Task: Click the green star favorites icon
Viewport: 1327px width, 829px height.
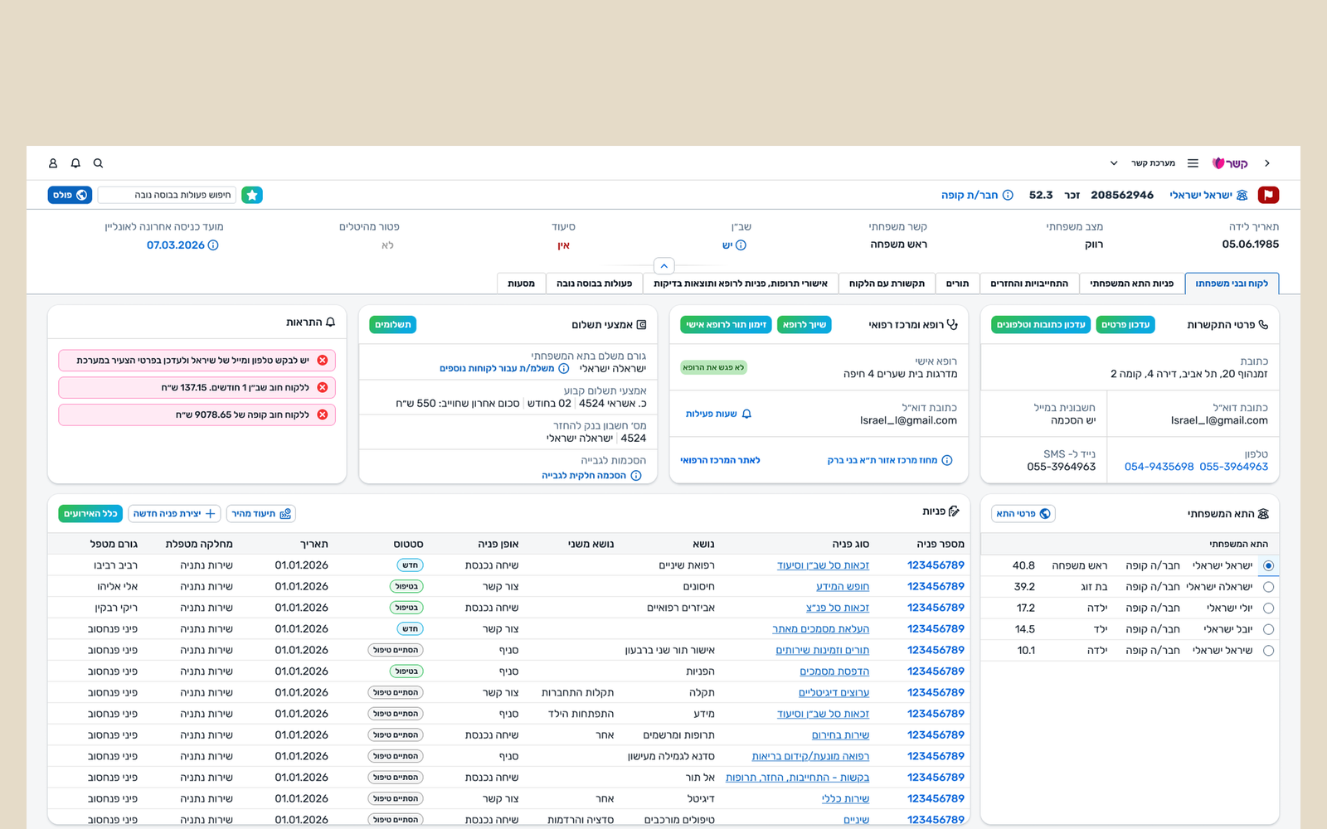Action: [252, 195]
